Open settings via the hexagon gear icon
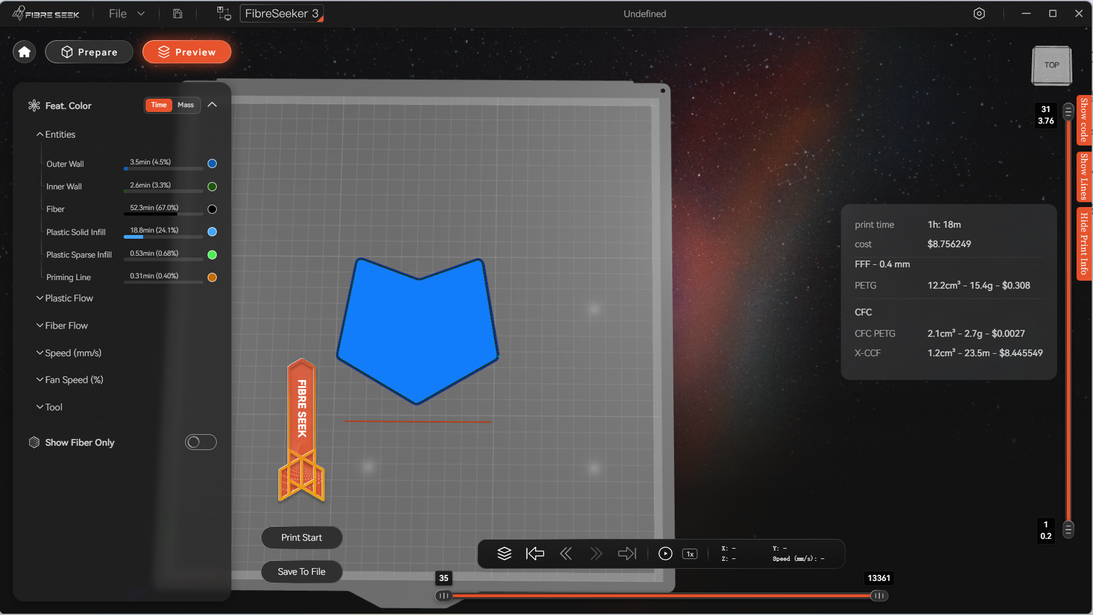This screenshot has height=615, width=1093. pos(979,13)
